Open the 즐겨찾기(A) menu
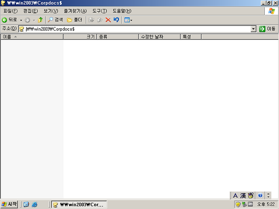This screenshot has height=209, width=279. point(75,11)
